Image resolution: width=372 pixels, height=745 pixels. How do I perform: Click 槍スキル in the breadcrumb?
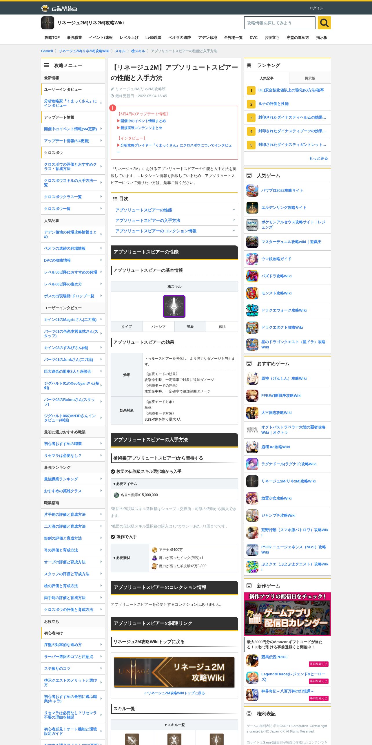click(x=138, y=51)
